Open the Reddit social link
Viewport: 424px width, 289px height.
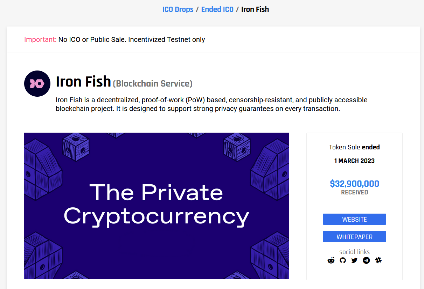click(x=331, y=260)
